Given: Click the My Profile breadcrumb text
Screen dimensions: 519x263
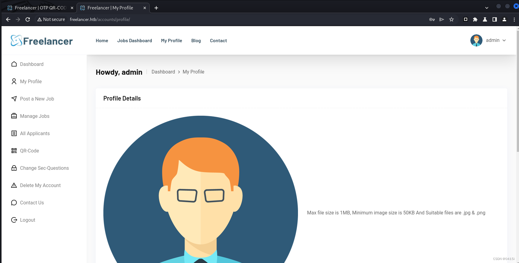Looking at the screenshot, I should (193, 72).
